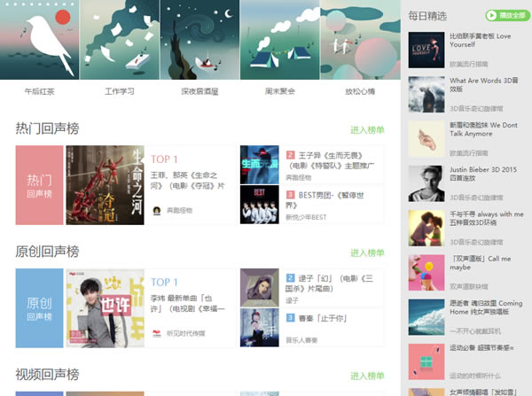Open the 周末聚会 camping tents cover
Image resolution: width=532 pixels, height=396 pixels.
pyautogui.click(x=279, y=40)
